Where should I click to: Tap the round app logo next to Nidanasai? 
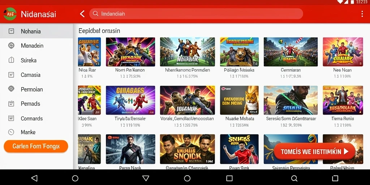tap(10, 14)
